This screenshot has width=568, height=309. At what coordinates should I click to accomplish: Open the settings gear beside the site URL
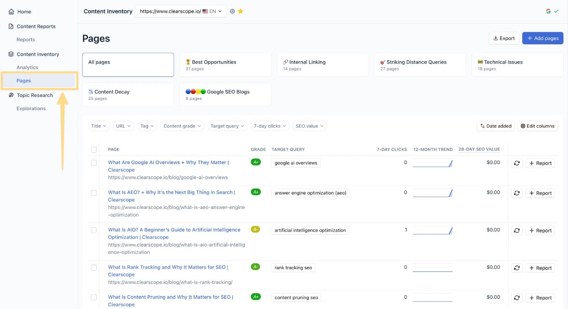[233, 11]
